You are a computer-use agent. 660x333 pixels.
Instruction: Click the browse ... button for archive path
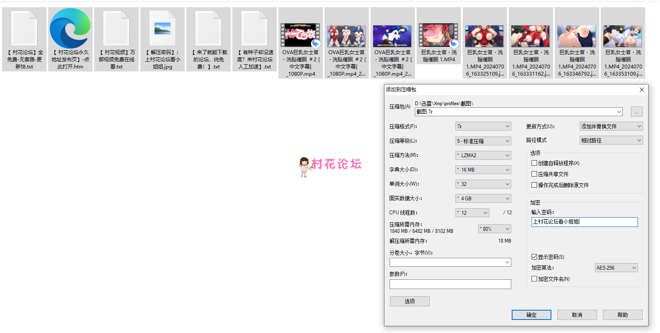(x=636, y=112)
